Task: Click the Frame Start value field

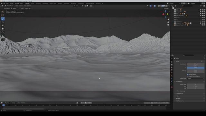Action: tap(196, 84)
